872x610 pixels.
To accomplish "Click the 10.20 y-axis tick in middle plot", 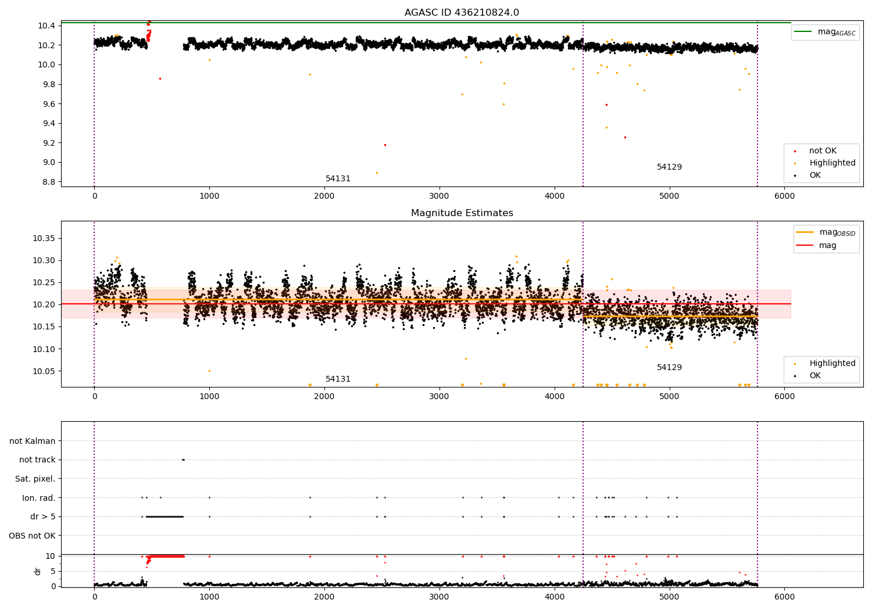I will point(44,305).
